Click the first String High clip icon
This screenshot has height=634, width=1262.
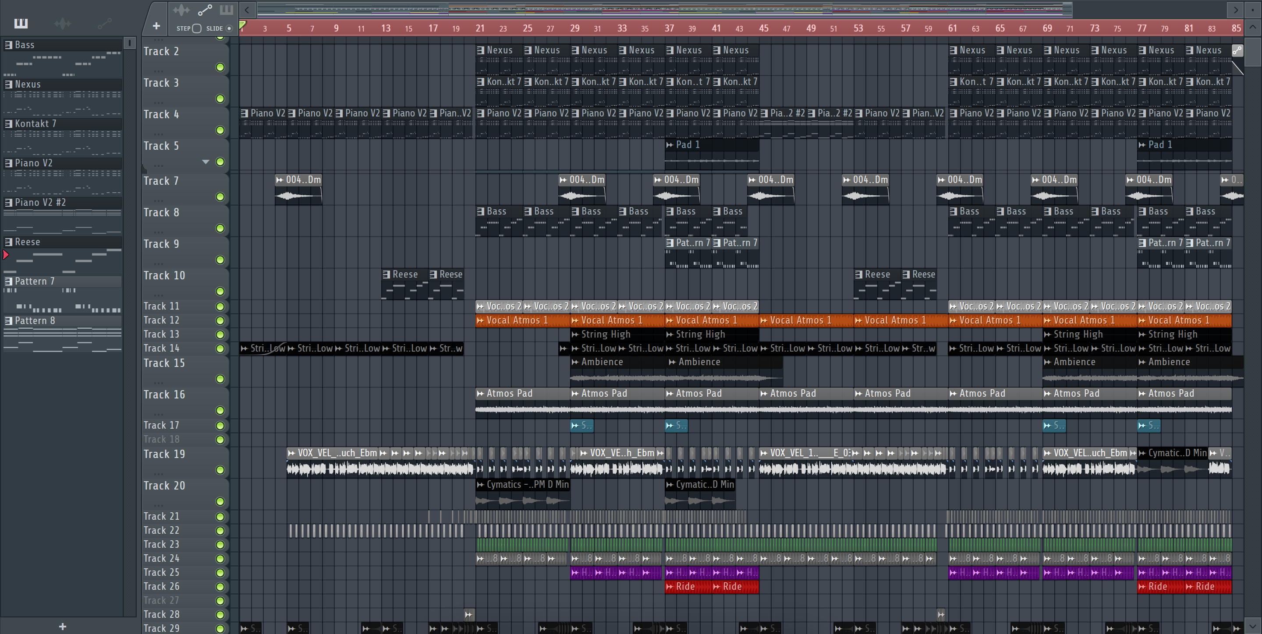(575, 335)
